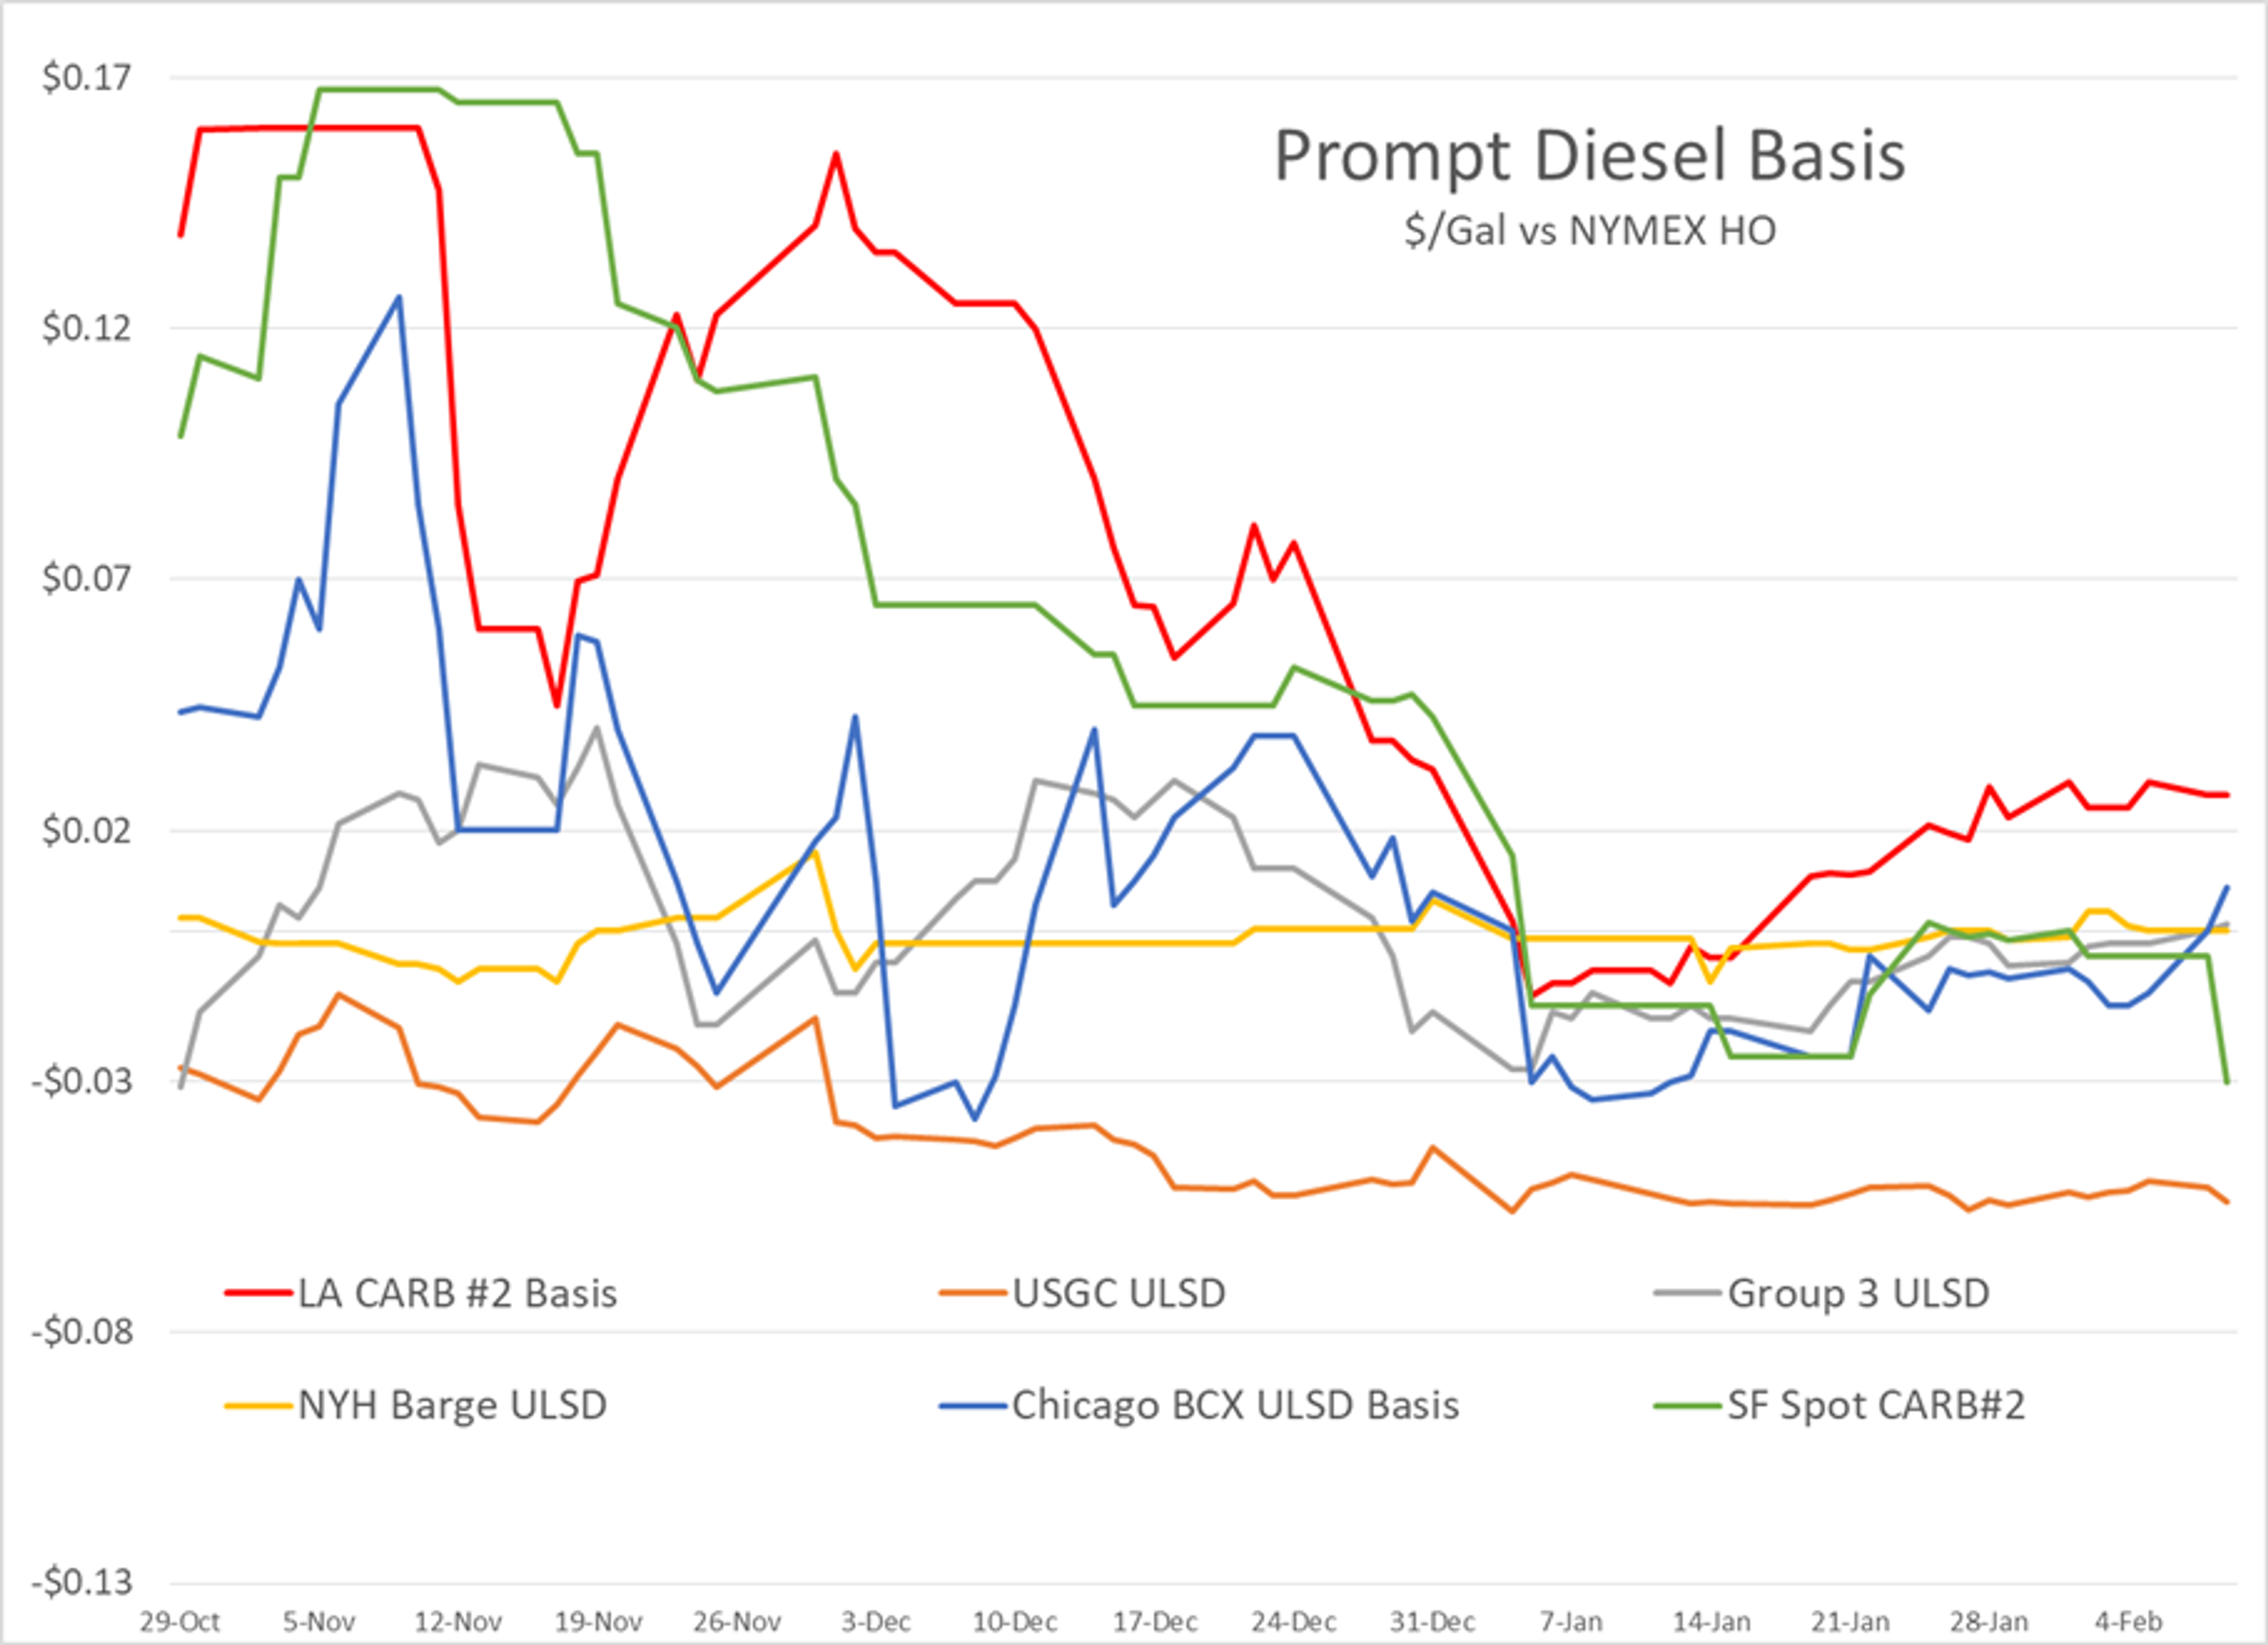Viewport: 2268px width, 1645px height.
Task: Click the -$0.03 y-axis label
Action: pos(82,1080)
